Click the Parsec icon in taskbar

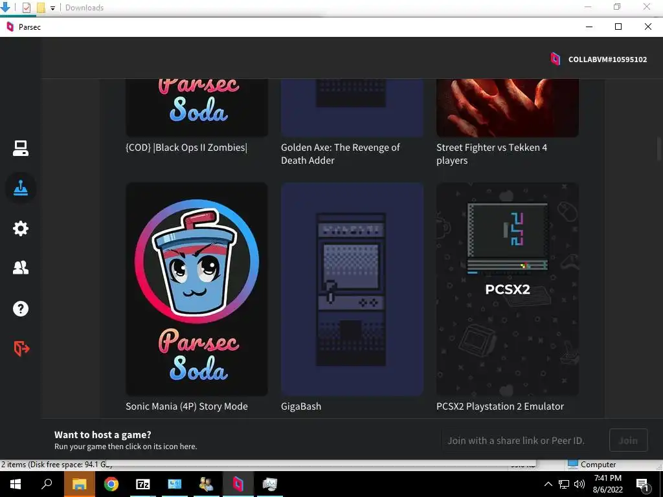pyautogui.click(x=238, y=484)
